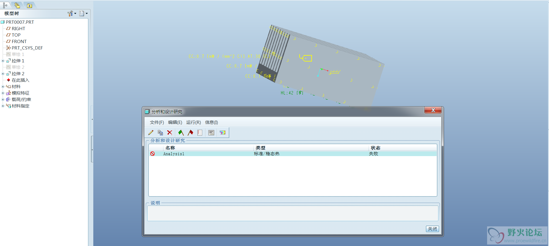Click 在此插入 insert marker
Image resolution: width=549 pixels, height=246 pixels.
tap(20, 80)
